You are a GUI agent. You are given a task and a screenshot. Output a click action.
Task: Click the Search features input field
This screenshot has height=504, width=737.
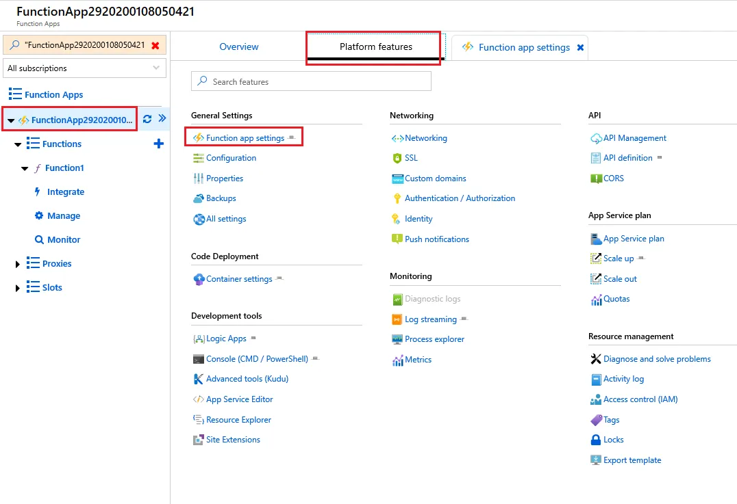pyautogui.click(x=311, y=81)
